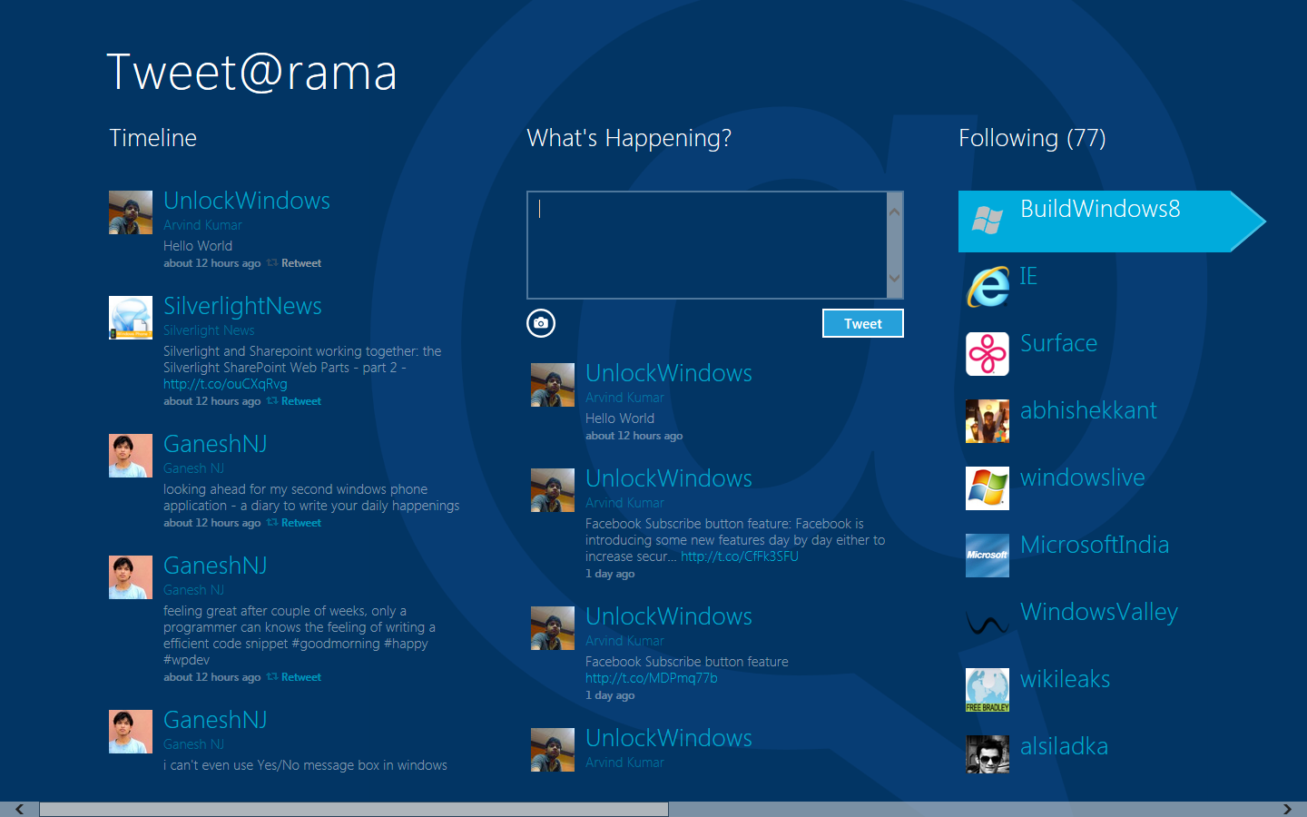This screenshot has height=817, width=1307.
Task: Open GaneshNJ name on Yes/No message tweet
Action: (215, 720)
